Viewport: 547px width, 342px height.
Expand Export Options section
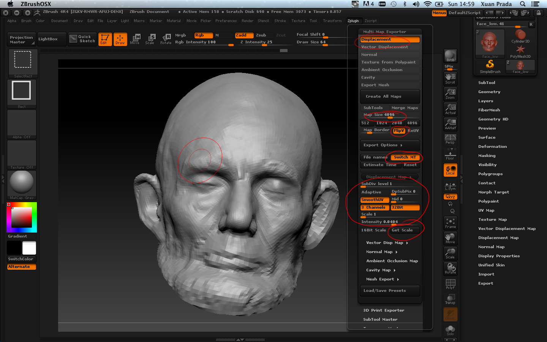pos(390,145)
